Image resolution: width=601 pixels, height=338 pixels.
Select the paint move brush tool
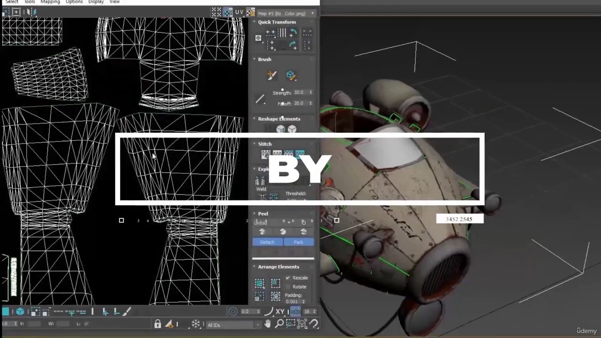[272, 75]
